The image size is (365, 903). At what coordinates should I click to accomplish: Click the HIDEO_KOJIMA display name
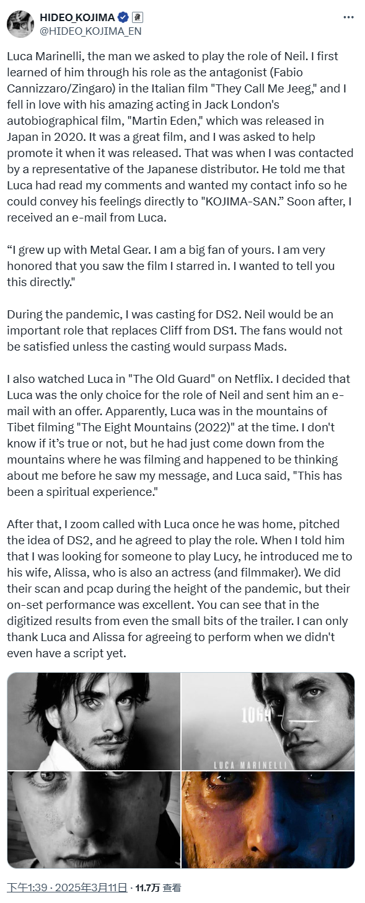[x=77, y=18]
